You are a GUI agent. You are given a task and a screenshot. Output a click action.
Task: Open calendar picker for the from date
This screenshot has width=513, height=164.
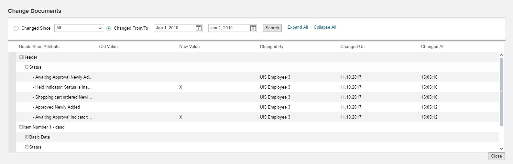click(x=199, y=28)
